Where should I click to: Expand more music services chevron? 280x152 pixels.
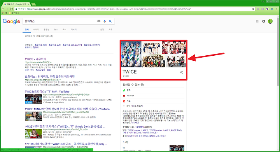coord(124,106)
